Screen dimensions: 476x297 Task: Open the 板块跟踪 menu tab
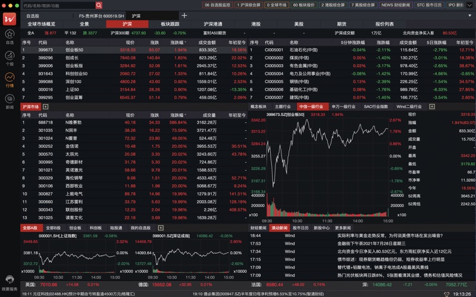tap(170, 24)
